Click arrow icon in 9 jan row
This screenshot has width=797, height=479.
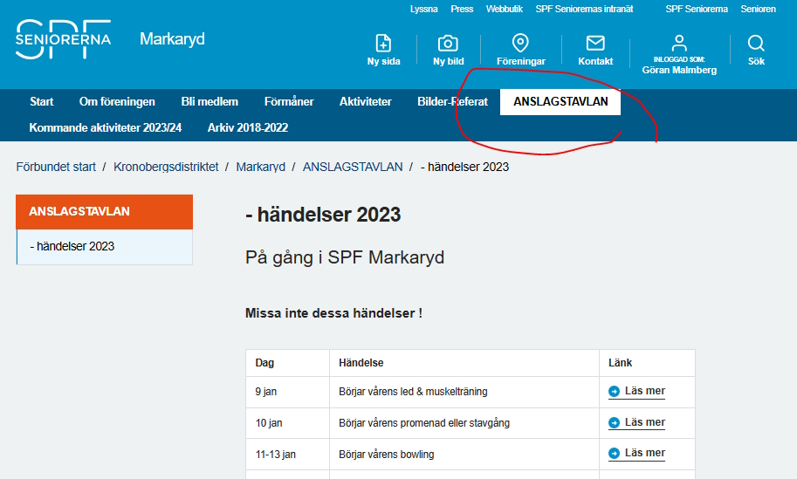614,391
